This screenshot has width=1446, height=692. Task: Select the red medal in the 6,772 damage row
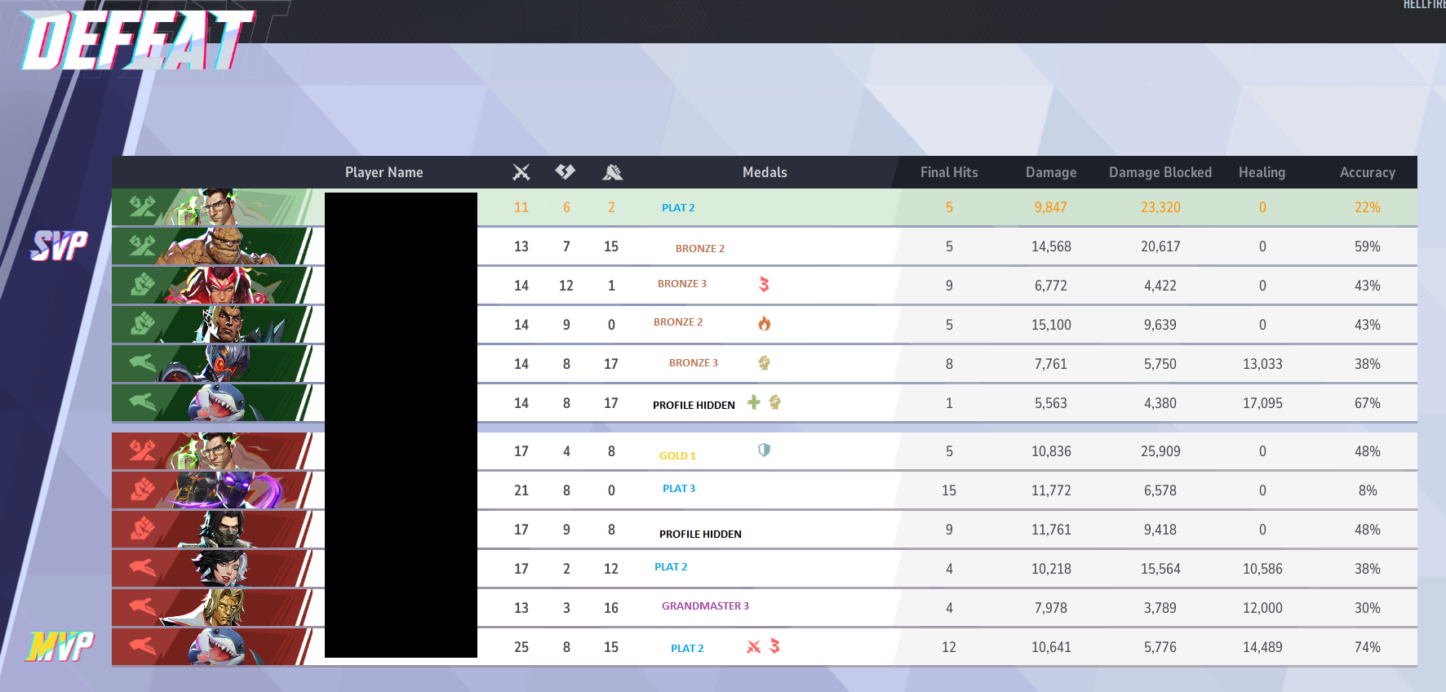764,284
